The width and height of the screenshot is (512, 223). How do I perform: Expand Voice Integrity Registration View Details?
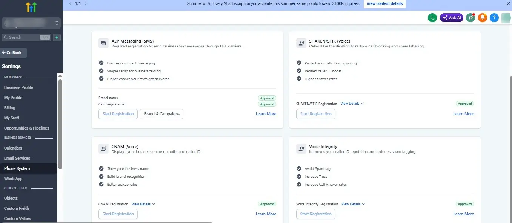(353, 204)
